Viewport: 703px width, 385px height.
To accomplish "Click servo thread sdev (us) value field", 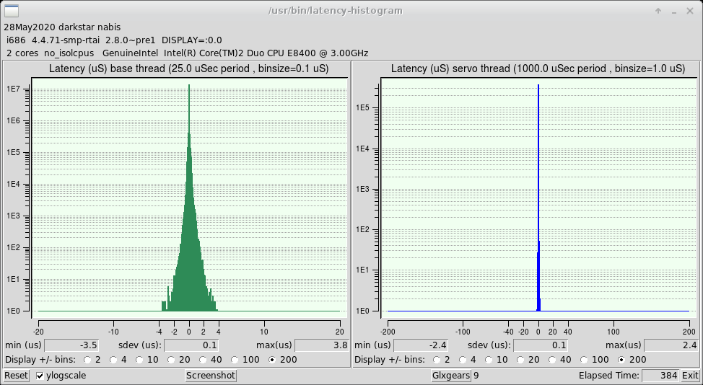I will [x=541, y=345].
